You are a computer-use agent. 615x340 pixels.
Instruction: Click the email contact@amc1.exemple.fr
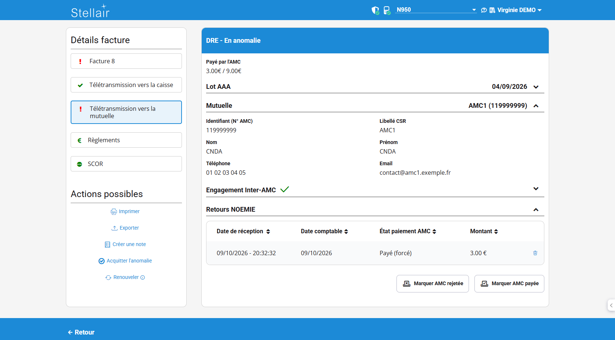(x=415, y=173)
